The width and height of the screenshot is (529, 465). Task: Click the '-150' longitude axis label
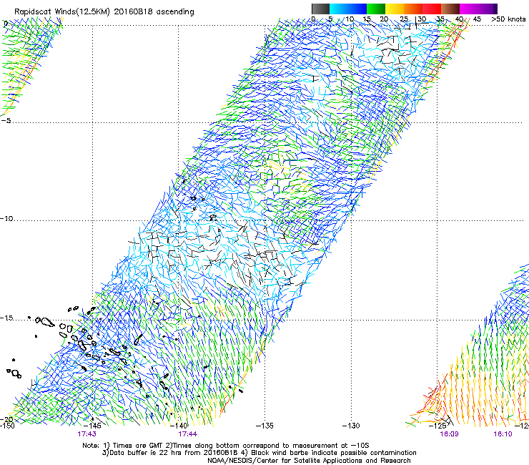point(7,426)
